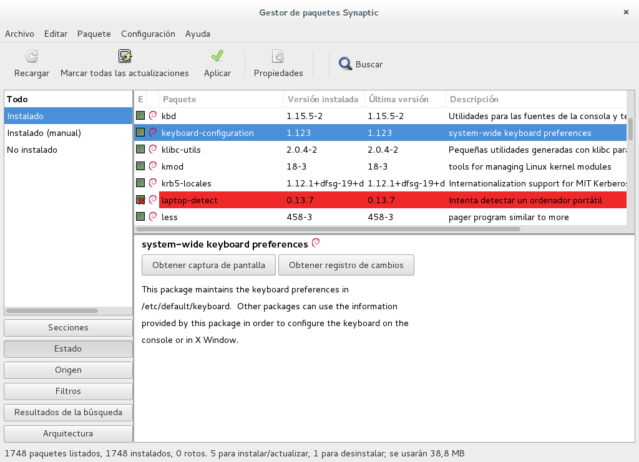Viewport: 639px width, 462px height.
Task: Sort by Última versión column header
Action: (x=405, y=99)
